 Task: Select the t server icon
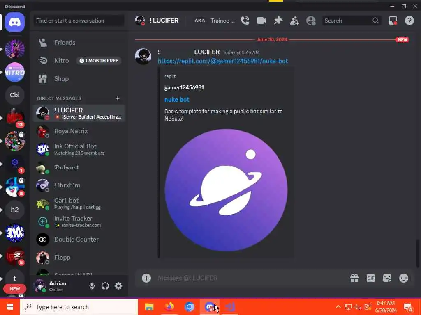(15, 278)
